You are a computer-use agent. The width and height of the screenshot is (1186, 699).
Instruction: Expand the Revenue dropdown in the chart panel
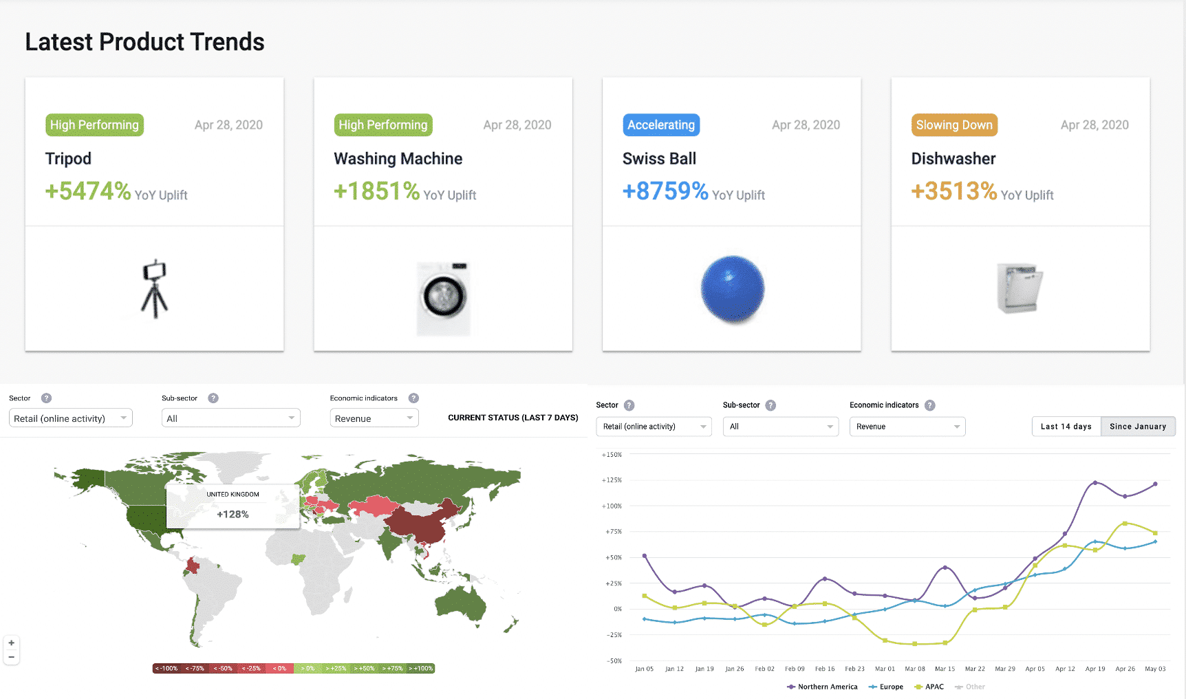coord(907,427)
